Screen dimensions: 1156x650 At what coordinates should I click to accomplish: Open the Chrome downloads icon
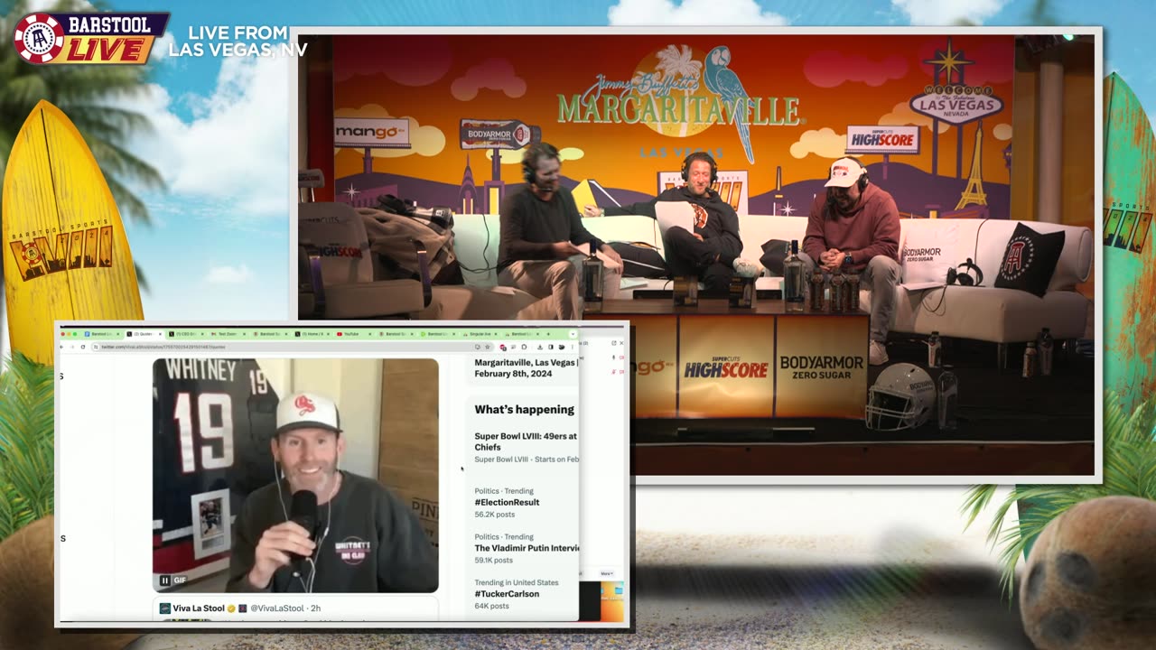point(540,347)
